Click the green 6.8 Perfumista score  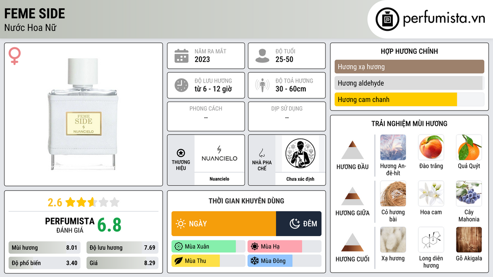click(109, 225)
